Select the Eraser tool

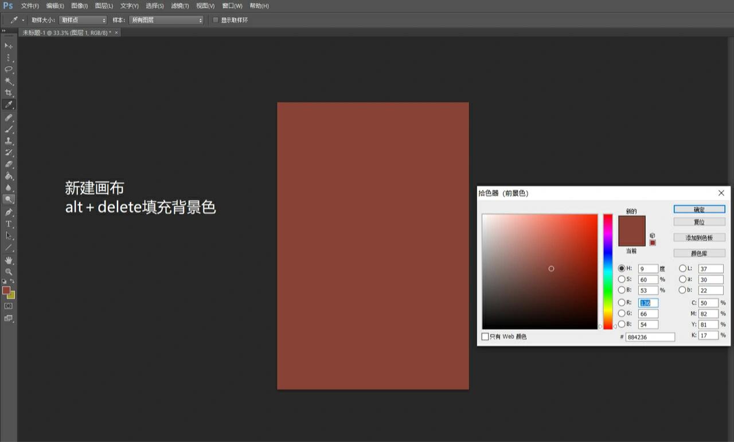tap(9, 165)
